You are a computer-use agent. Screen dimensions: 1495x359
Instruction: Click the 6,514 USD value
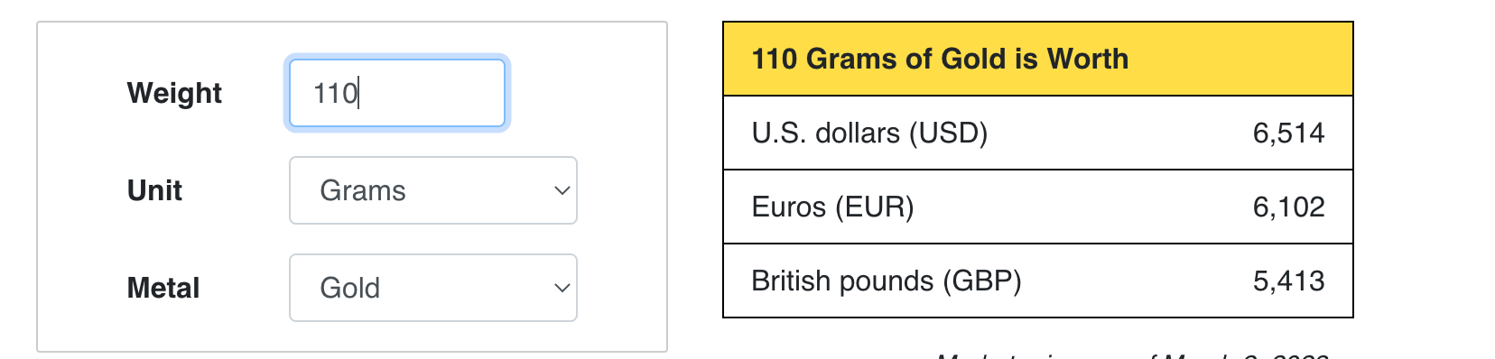pos(1288,133)
